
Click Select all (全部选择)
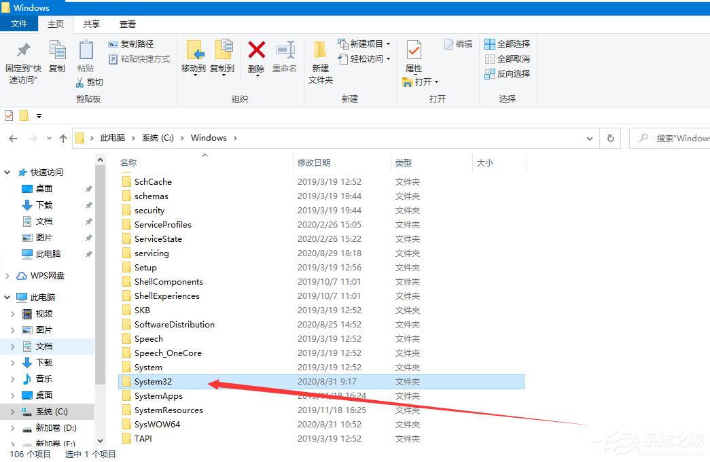point(507,44)
